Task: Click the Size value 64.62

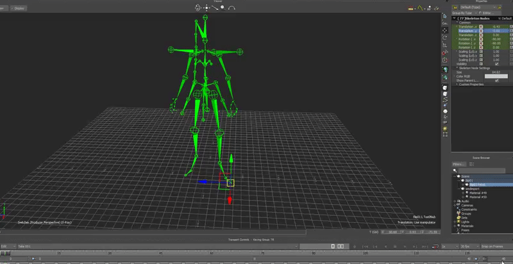Action: 496,72
